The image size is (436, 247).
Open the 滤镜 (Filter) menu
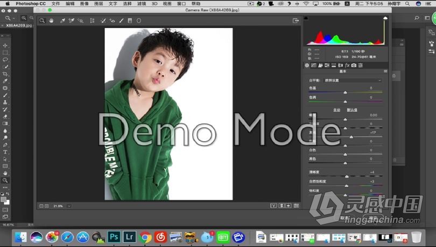point(142,4)
